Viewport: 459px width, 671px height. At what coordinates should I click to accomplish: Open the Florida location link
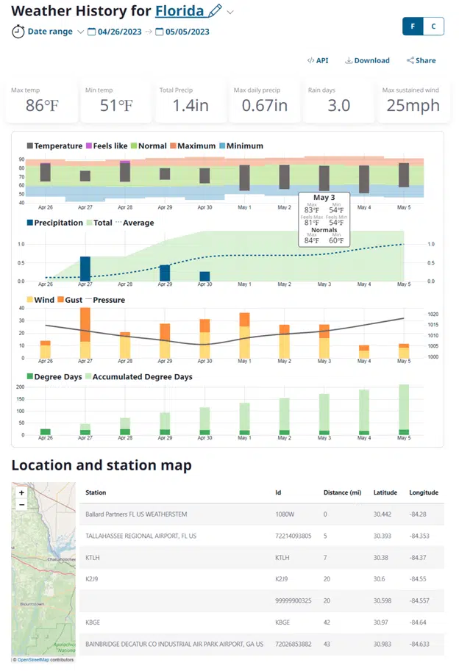click(x=179, y=11)
